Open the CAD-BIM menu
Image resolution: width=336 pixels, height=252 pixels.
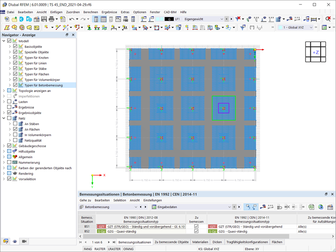[170, 12]
